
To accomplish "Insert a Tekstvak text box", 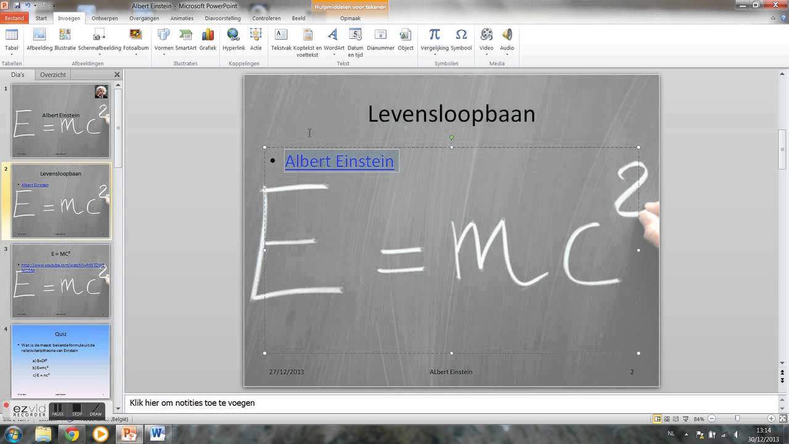I will click(281, 39).
